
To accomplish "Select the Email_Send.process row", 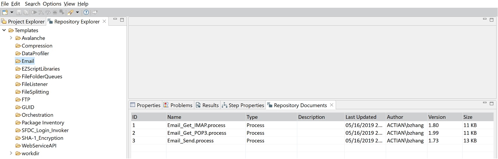I will pyautogui.click(x=190, y=141).
